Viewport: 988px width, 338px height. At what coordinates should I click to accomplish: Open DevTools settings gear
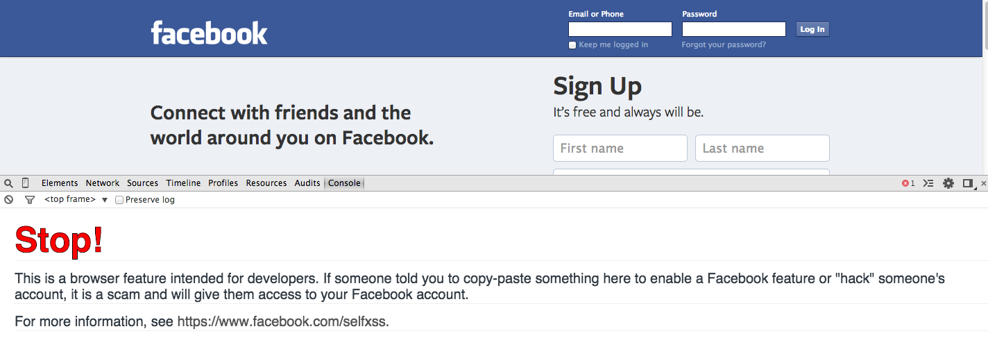click(x=948, y=183)
